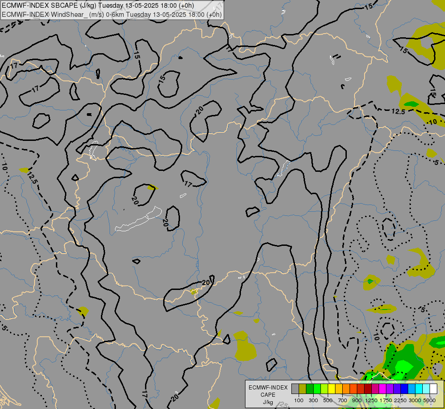The image size is (445, 409).
Task: Click legend value 1750
Action: [x=386, y=400]
